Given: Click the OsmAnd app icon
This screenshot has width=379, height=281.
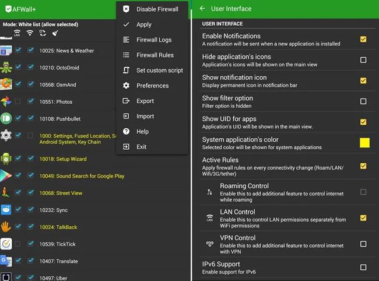Looking at the screenshot, I should pyautogui.click(x=6, y=85).
